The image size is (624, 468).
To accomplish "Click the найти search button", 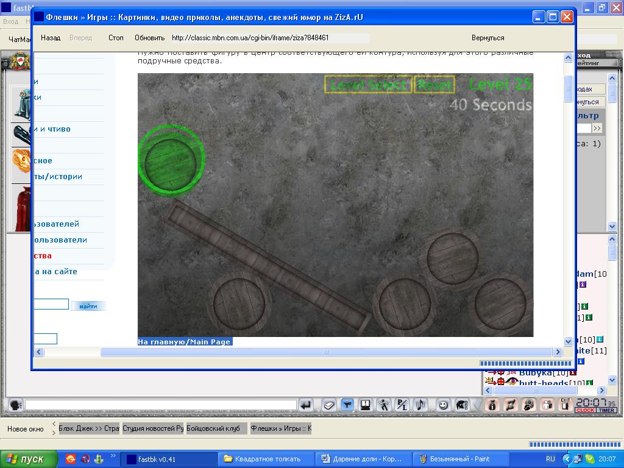I will (x=88, y=306).
